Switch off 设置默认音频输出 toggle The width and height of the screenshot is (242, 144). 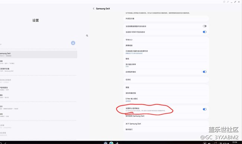pos(204,109)
